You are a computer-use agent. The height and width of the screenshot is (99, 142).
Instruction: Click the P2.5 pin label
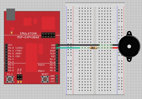coord(53,65)
